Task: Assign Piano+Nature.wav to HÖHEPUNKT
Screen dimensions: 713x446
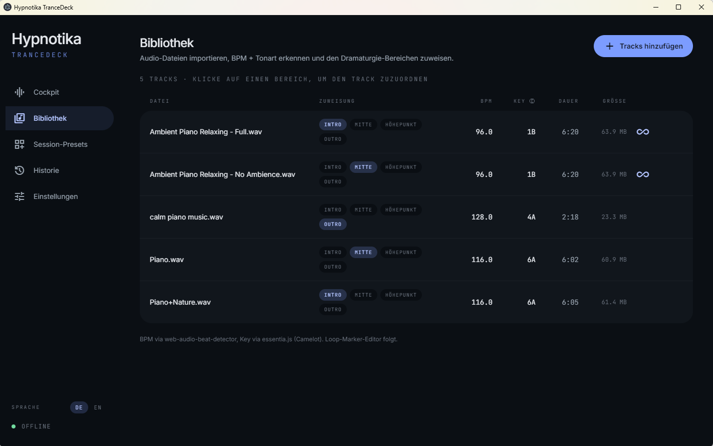Action: tap(401, 295)
